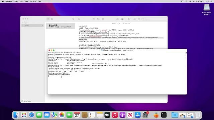The width and height of the screenshot is (214, 120).
Task: Open Reminders from the Dock
Action: click(92, 115)
